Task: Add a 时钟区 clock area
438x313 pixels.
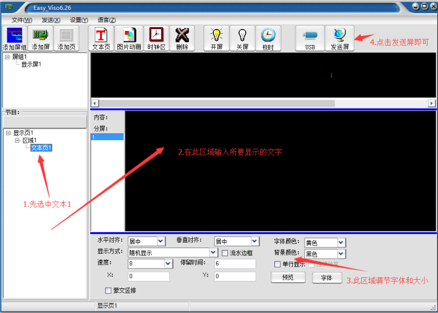Action: pos(157,38)
